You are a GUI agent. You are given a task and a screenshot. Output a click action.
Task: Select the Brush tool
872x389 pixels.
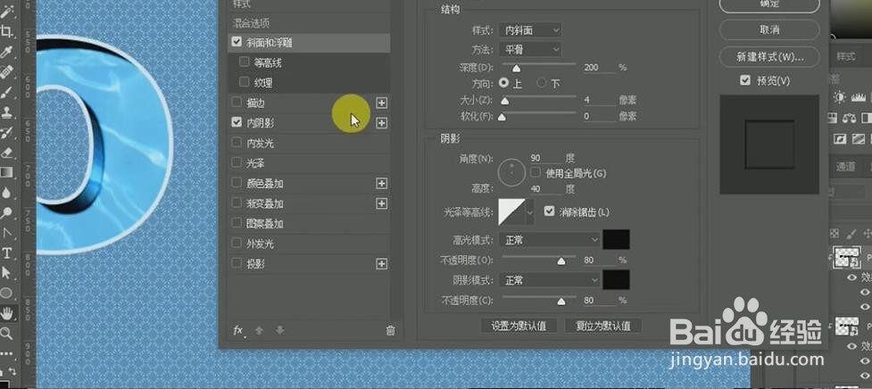click(x=6, y=92)
